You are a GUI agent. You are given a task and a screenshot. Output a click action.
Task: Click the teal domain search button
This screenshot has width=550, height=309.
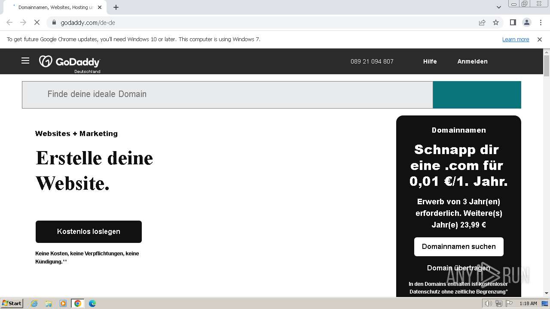pos(477,94)
